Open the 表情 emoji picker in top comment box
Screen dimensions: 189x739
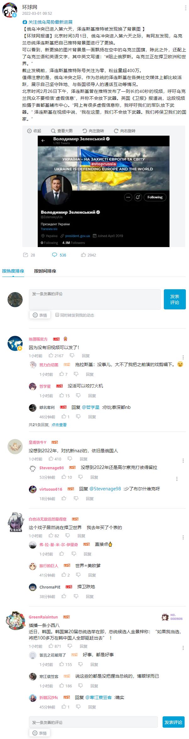(40, 315)
